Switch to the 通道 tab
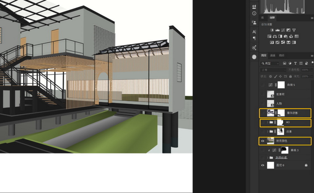This screenshot has height=193, width=314. (273, 55)
